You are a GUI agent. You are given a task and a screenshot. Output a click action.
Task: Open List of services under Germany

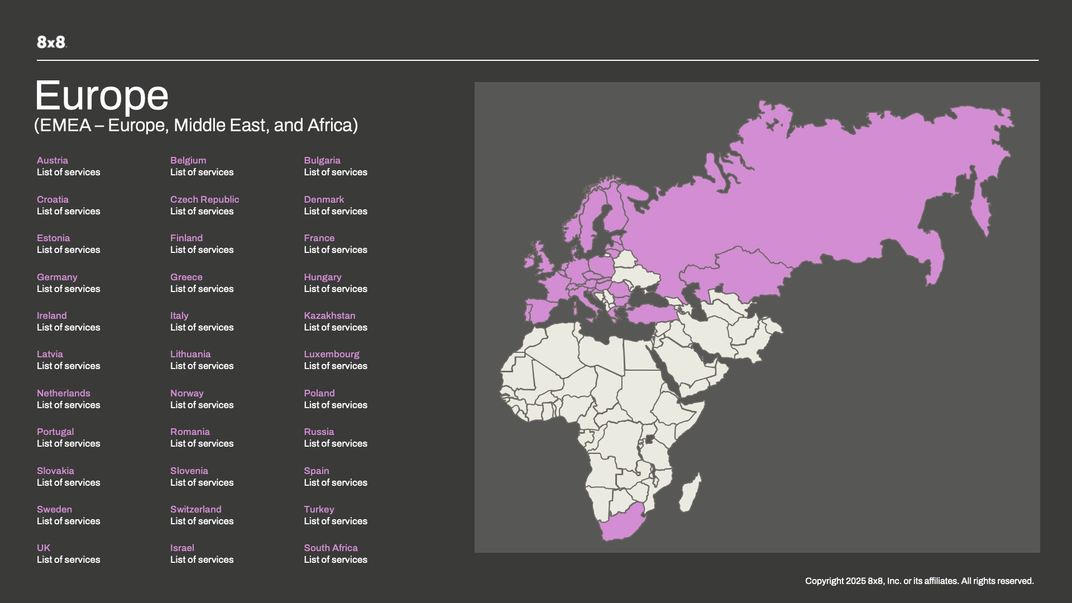pyautogui.click(x=68, y=289)
